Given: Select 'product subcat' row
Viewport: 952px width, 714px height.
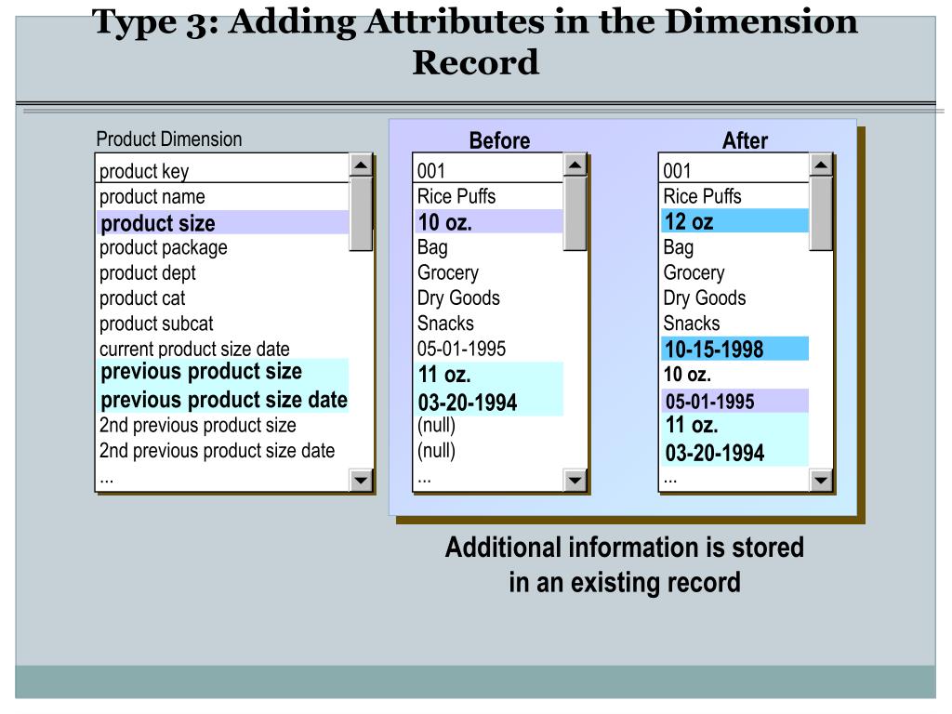Looking at the screenshot, I should pyautogui.click(x=156, y=324).
